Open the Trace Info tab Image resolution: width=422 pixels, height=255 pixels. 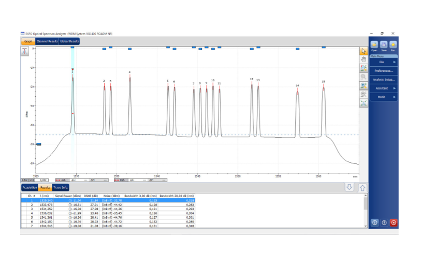click(x=61, y=187)
